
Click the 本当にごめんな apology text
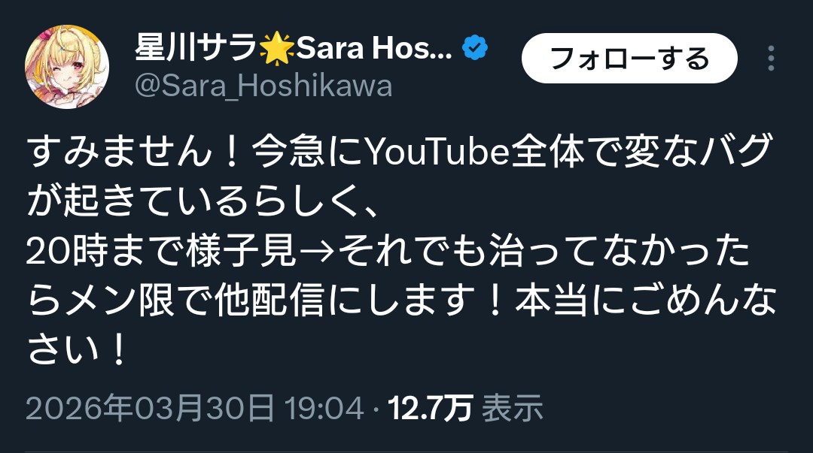(647, 302)
